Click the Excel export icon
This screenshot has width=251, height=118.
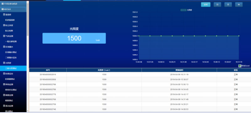coord(240,66)
